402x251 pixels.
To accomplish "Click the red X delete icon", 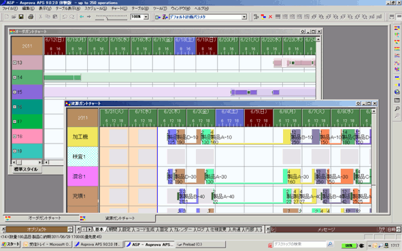I will click(271, 17).
